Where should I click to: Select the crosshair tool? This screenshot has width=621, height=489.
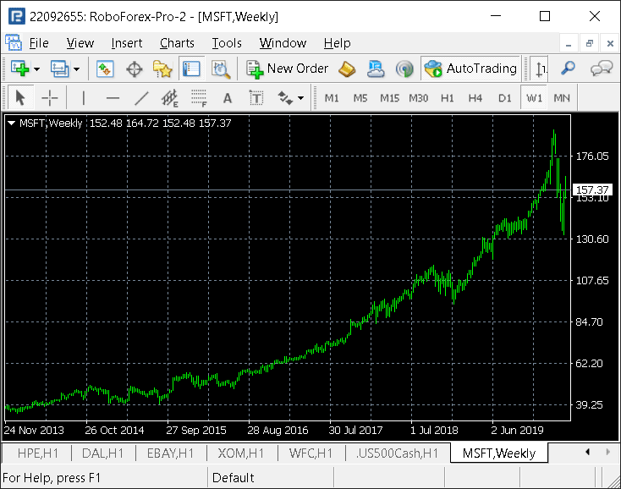tap(50, 98)
